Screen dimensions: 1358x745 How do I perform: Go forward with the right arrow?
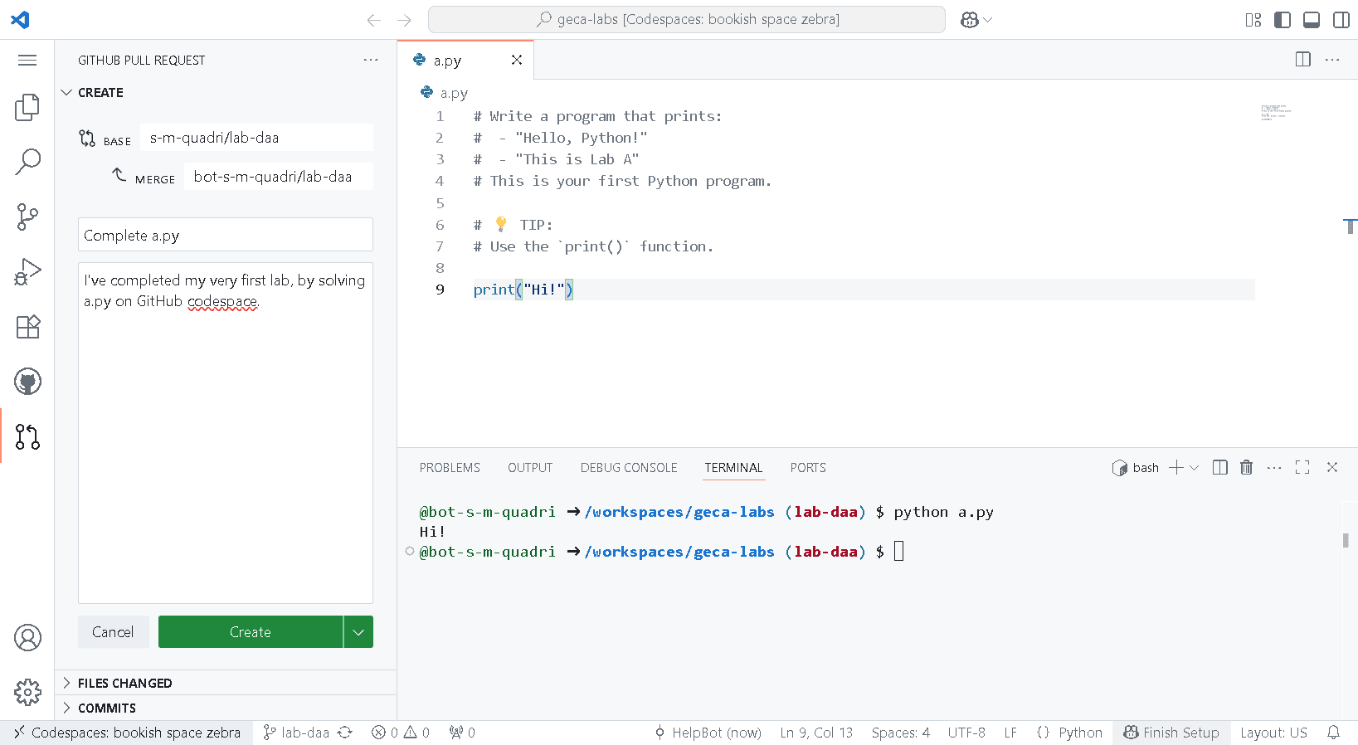[x=404, y=20]
